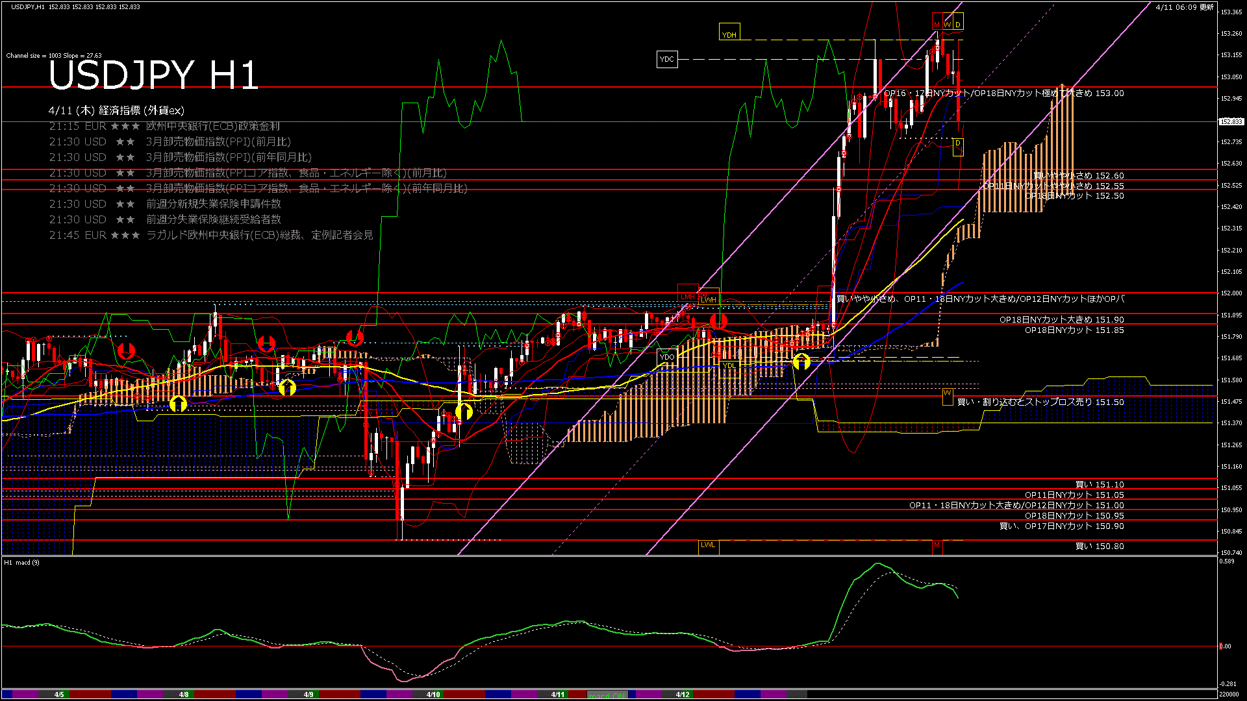Click the 前週分失業保険継続受給者数 row

pyautogui.click(x=165, y=219)
